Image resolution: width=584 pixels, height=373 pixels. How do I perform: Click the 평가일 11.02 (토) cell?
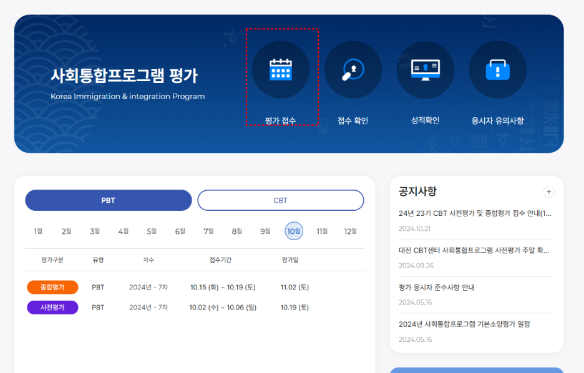click(294, 288)
